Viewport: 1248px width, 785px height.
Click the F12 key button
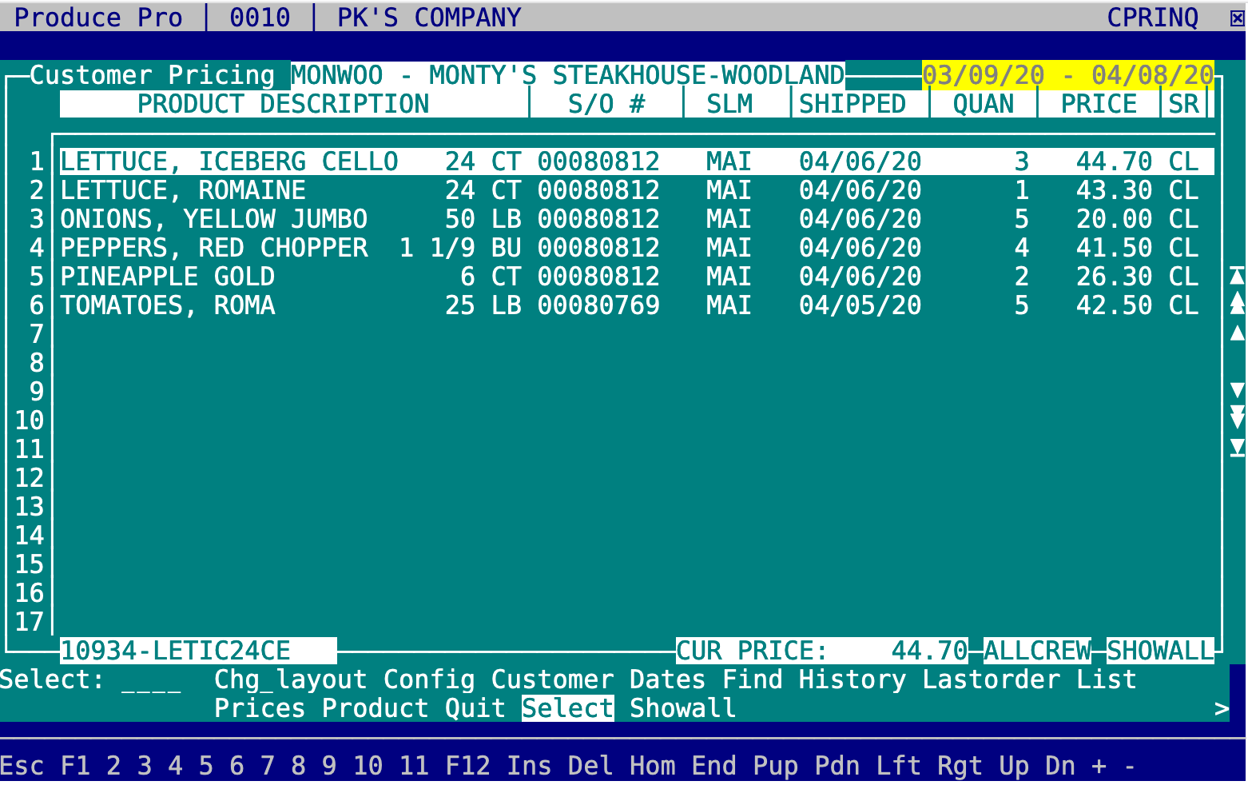(467, 766)
